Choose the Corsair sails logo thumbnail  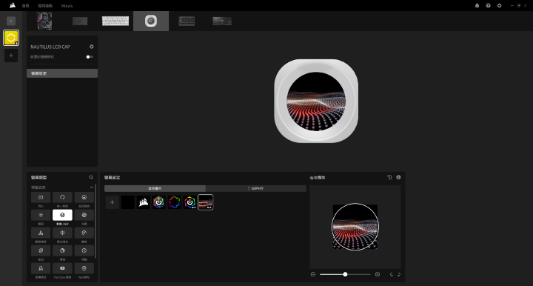(x=143, y=202)
